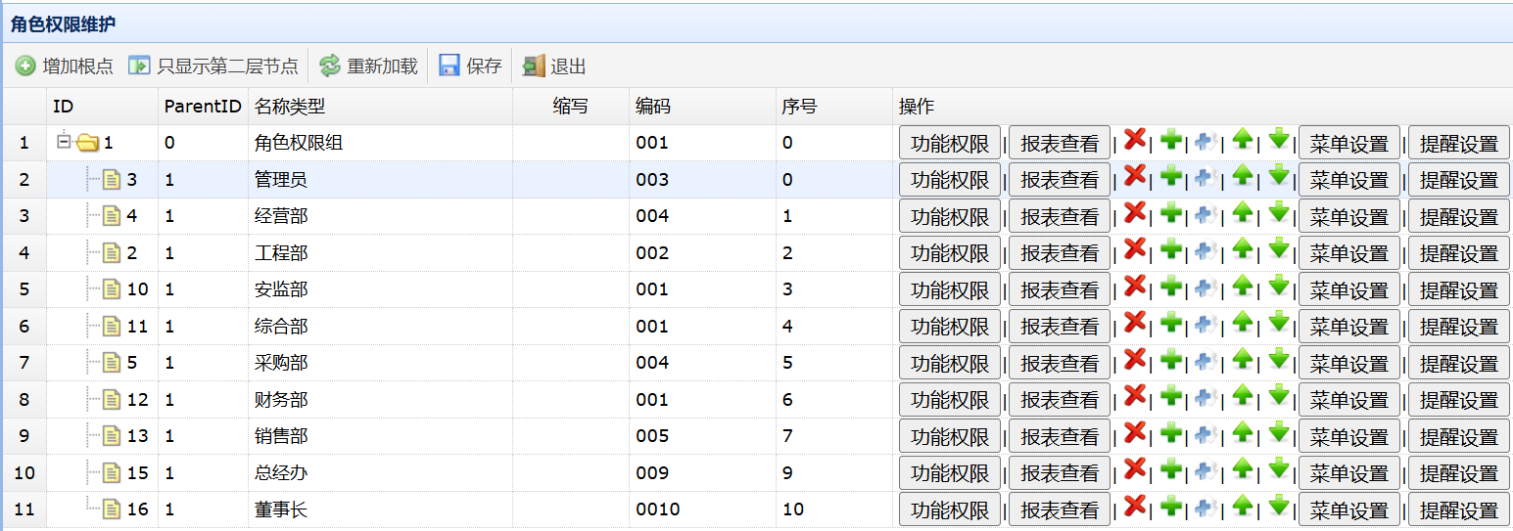This screenshot has height=531, width=1513.
Task: Click green plus add icon in 经营部 row
Action: (1171, 213)
